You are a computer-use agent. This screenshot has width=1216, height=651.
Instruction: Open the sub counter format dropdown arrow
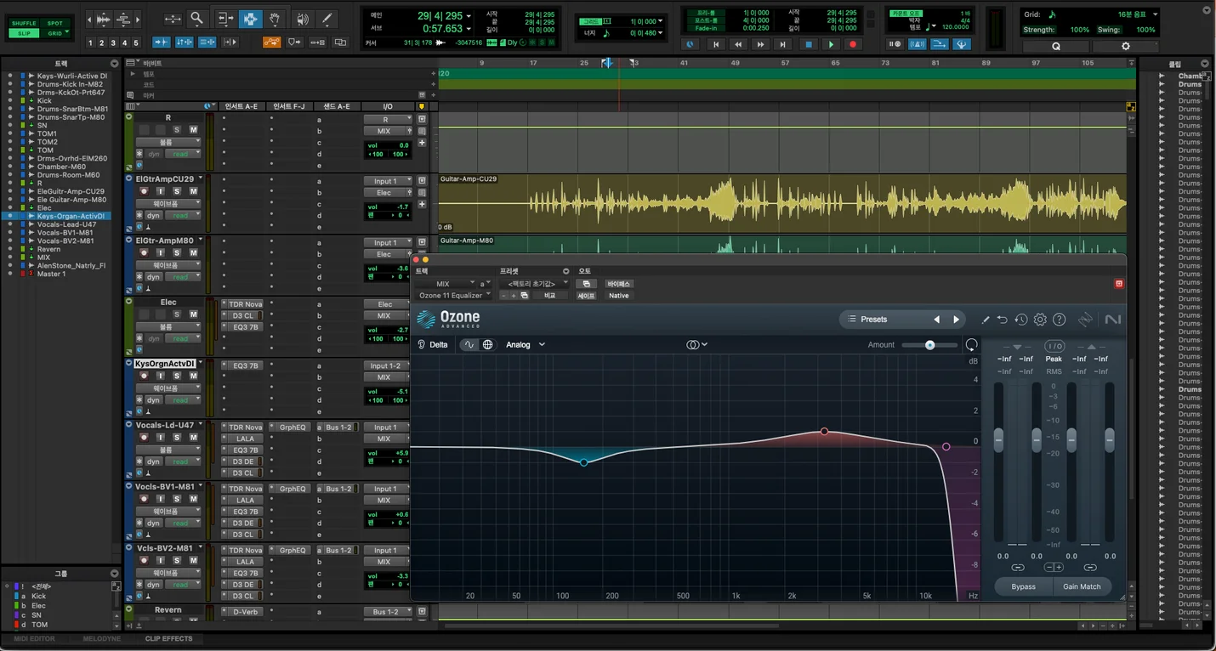point(469,29)
